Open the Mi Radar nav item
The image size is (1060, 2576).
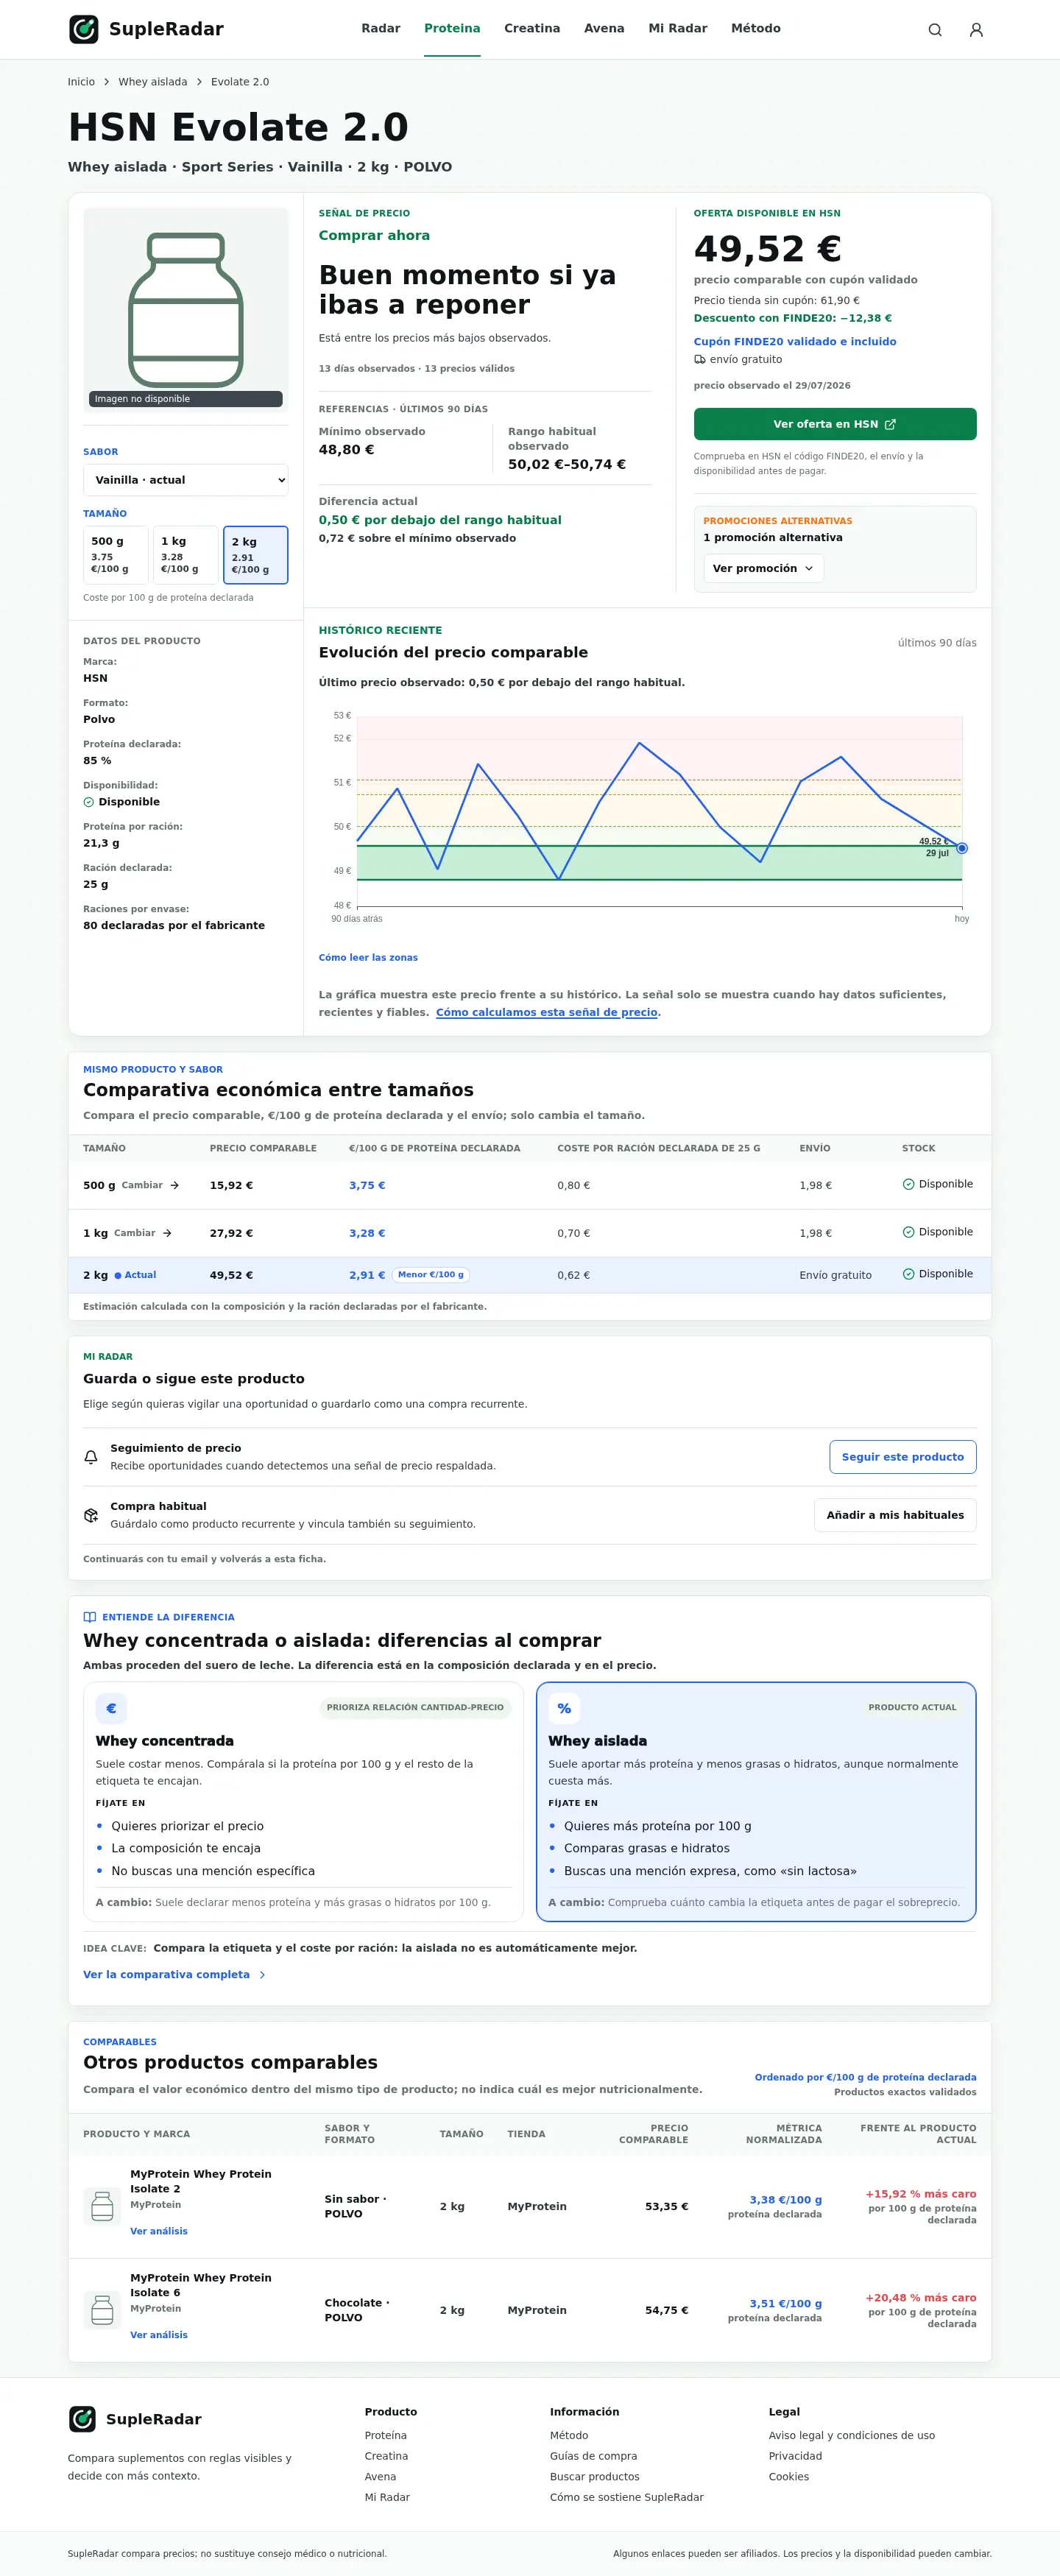point(678,28)
